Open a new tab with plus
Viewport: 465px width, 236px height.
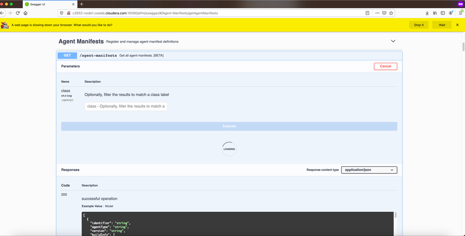(81, 4)
